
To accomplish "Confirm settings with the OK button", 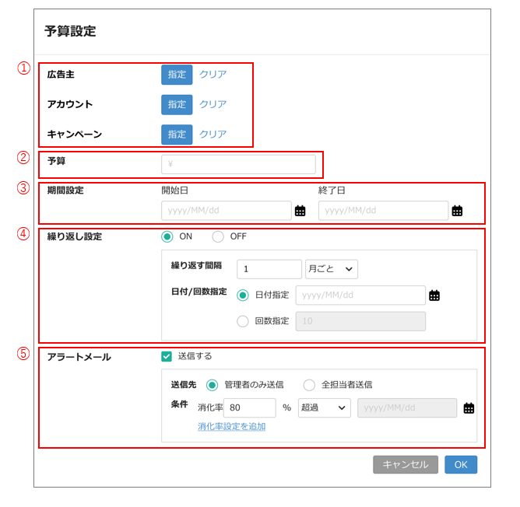I will (461, 464).
